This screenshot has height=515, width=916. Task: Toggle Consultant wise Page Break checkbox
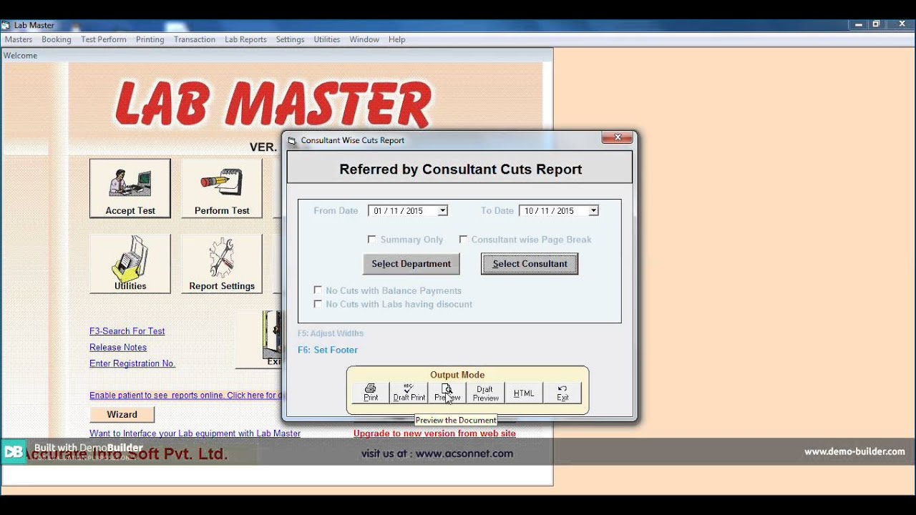[x=463, y=240]
